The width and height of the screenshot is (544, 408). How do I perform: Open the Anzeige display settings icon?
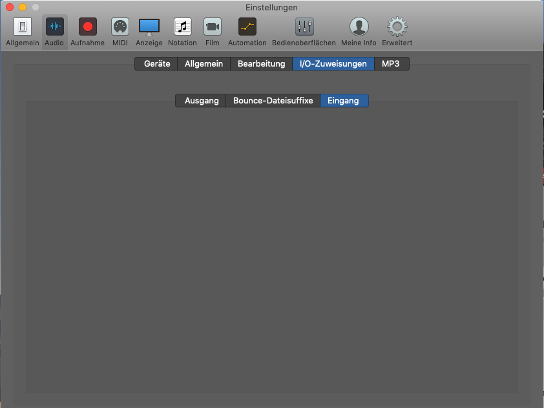(x=149, y=27)
